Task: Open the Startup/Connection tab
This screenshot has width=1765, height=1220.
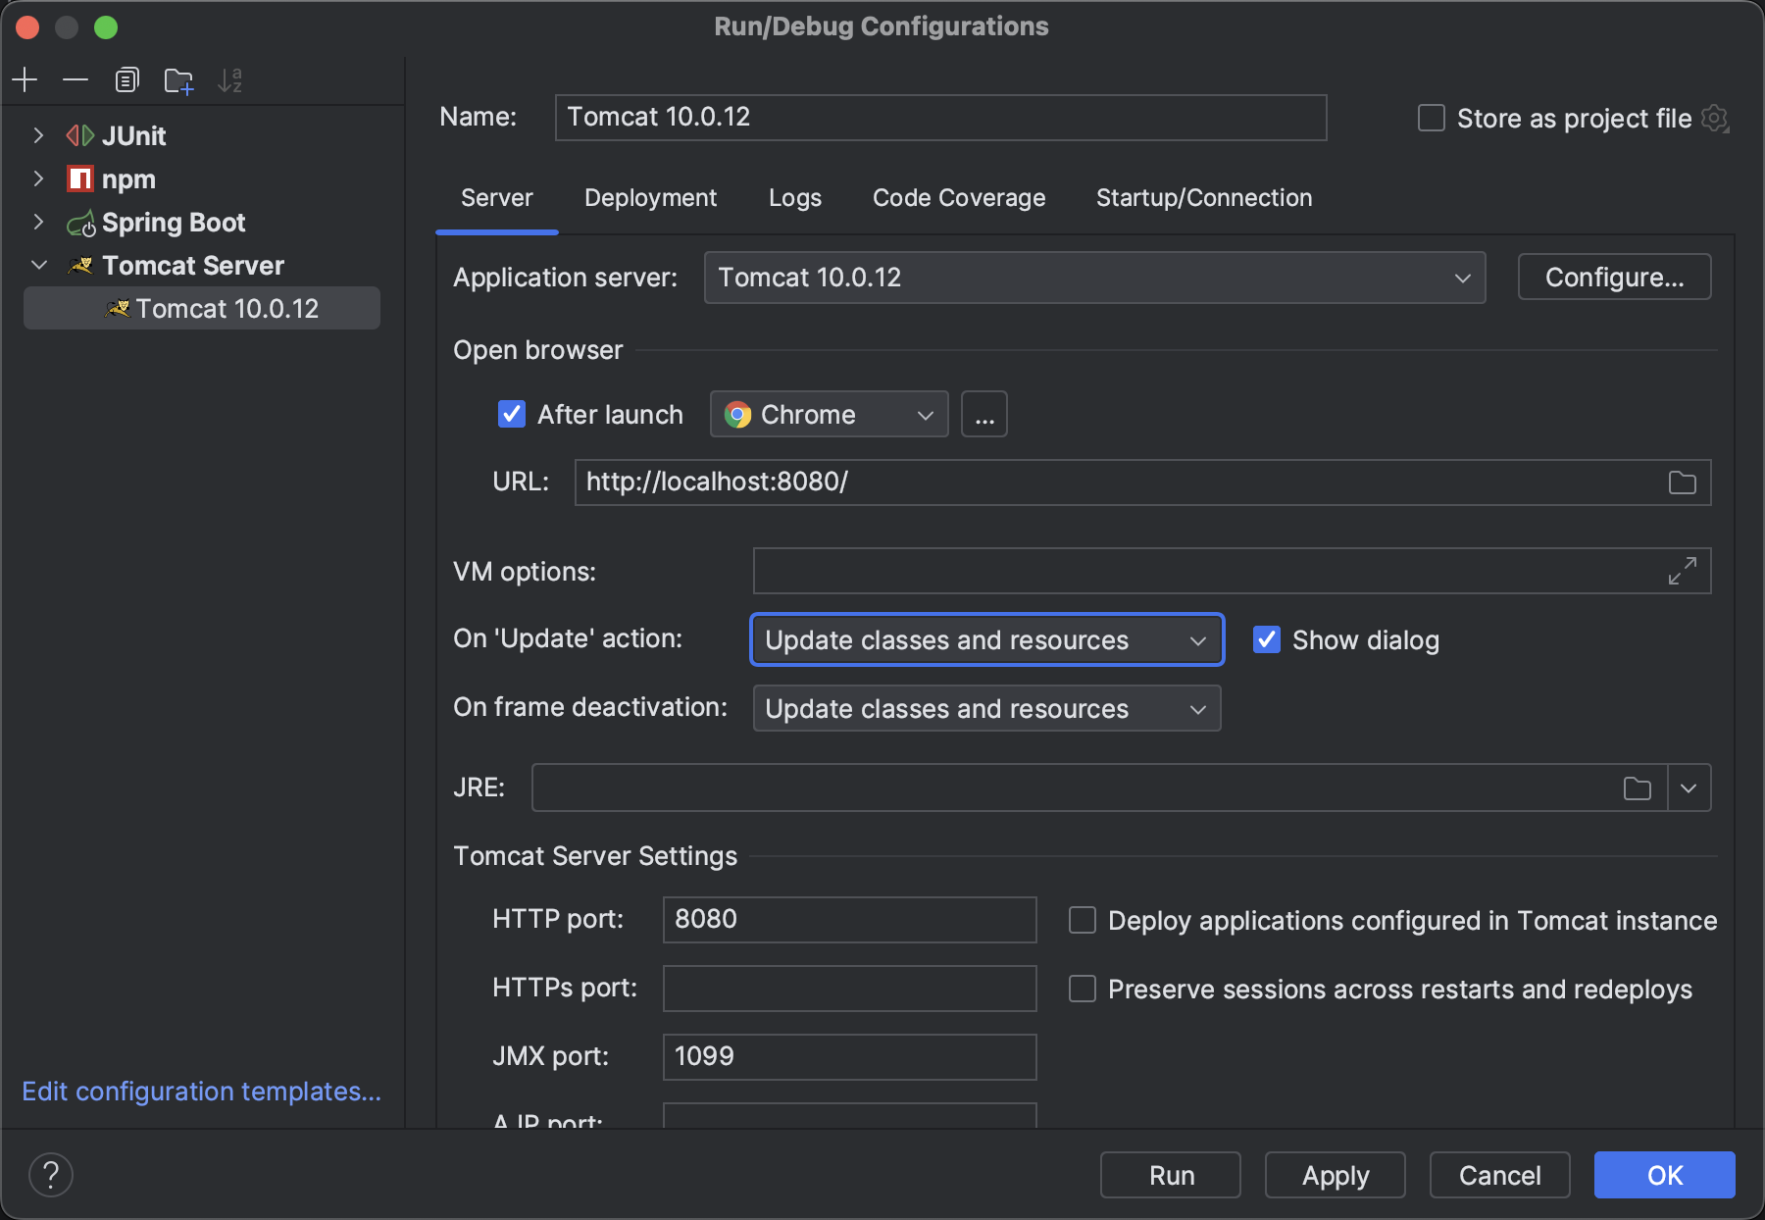Action: (1203, 198)
